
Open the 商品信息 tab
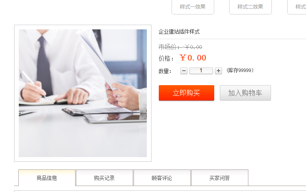47,178
